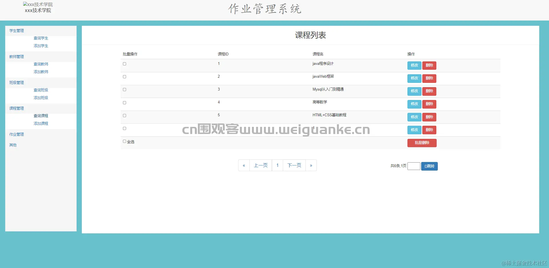Click 修改 for java程序设计
The height and width of the screenshot is (268, 549).
coord(414,65)
